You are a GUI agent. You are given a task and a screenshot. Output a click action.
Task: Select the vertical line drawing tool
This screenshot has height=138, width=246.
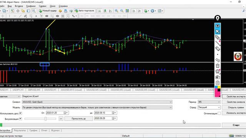tap(9, 16)
